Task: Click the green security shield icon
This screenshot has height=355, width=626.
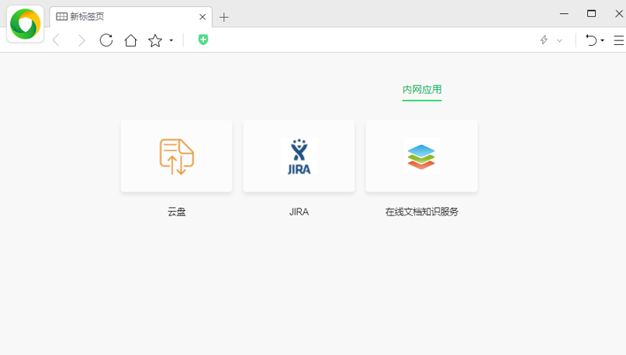Action: (x=203, y=40)
